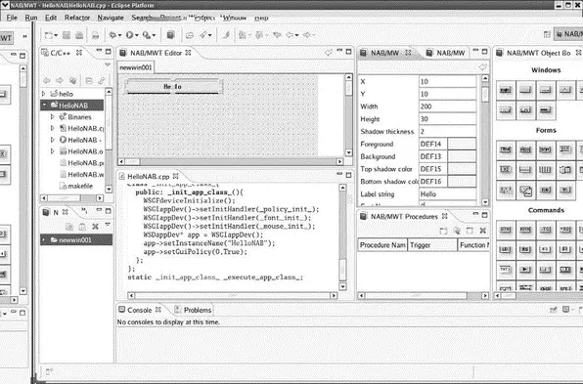
Task: Select first button icon under Commands palette
Action: [506, 230]
